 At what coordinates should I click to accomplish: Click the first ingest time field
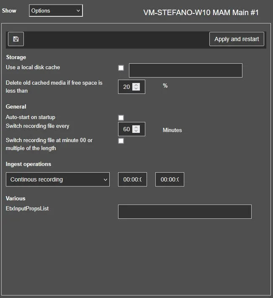pos(132,179)
